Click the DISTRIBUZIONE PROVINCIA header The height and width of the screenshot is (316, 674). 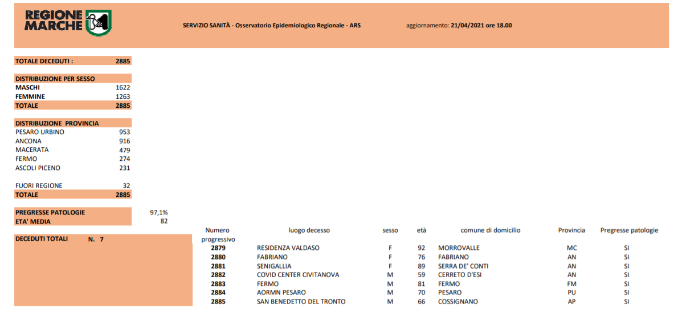pyautogui.click(x=57, y=123)
